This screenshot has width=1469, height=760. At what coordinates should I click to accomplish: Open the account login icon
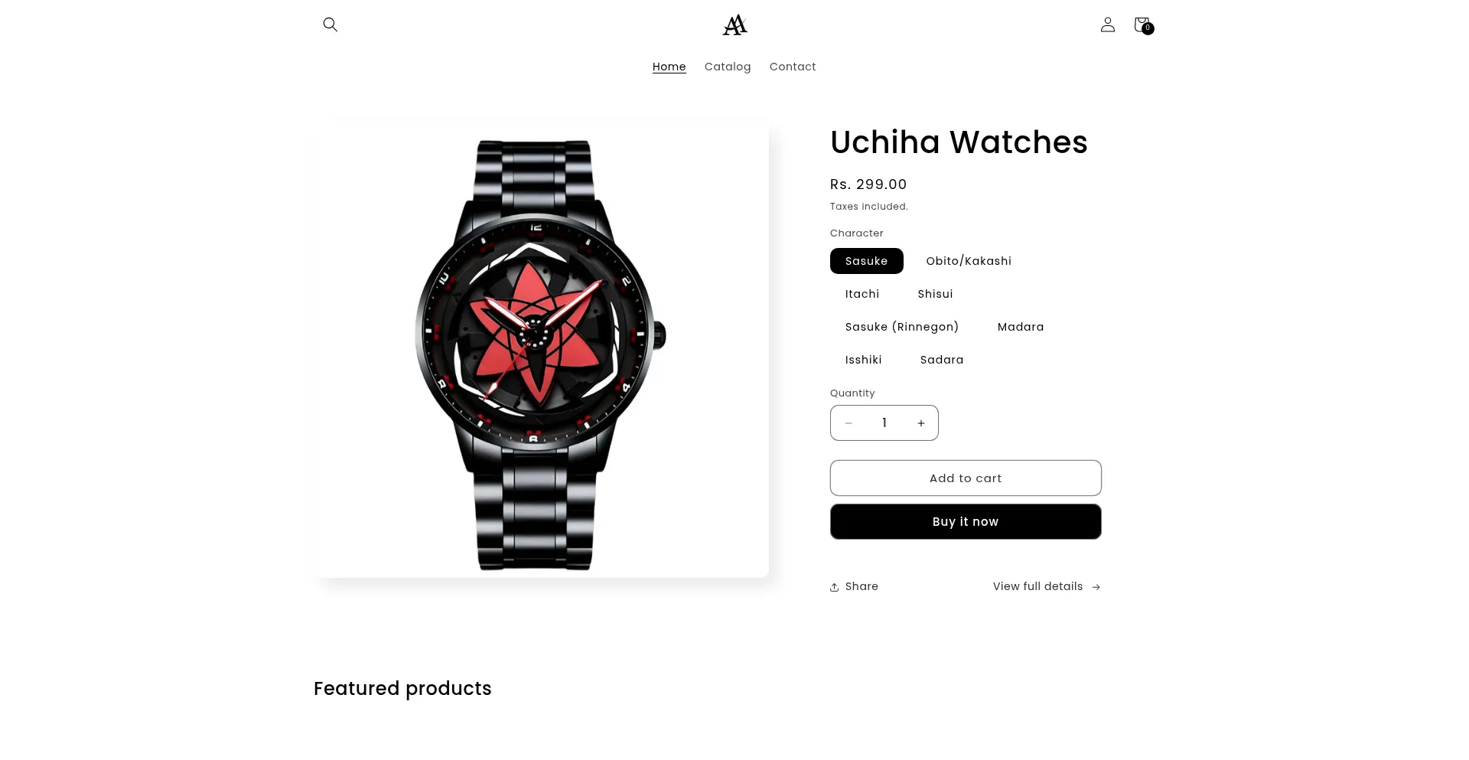pos(1107,24)
